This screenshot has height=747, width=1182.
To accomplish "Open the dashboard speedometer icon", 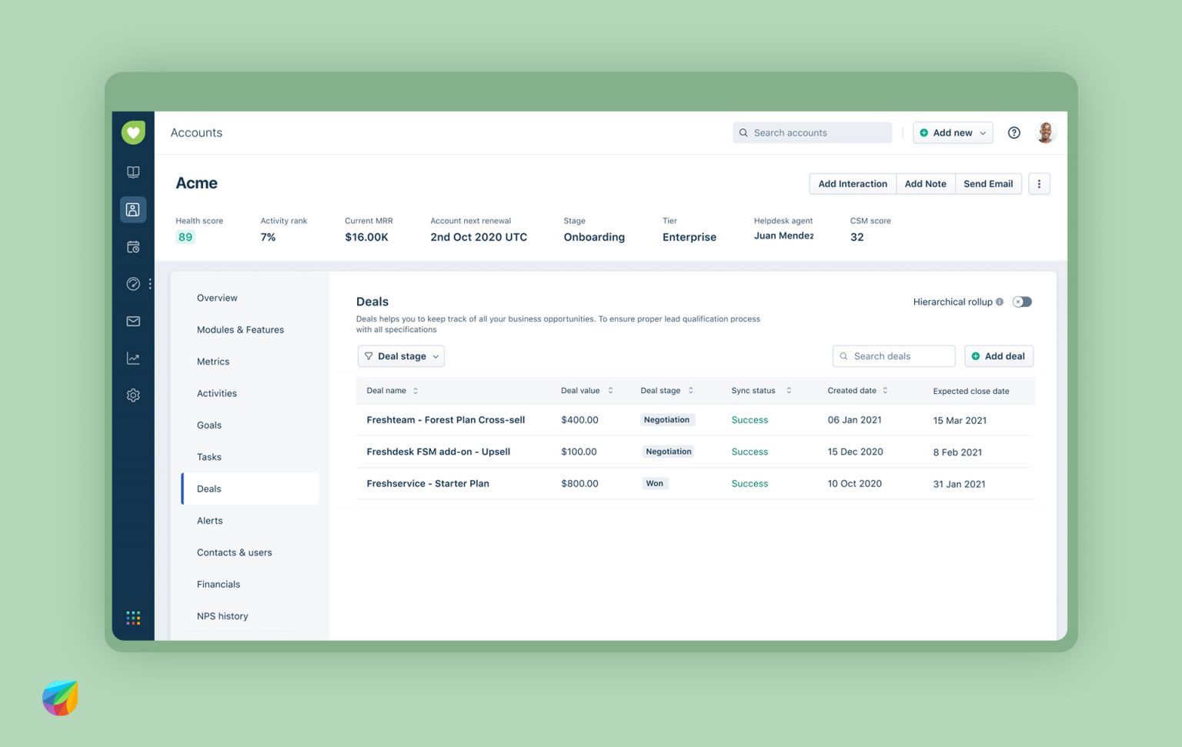I will (132, 283).
